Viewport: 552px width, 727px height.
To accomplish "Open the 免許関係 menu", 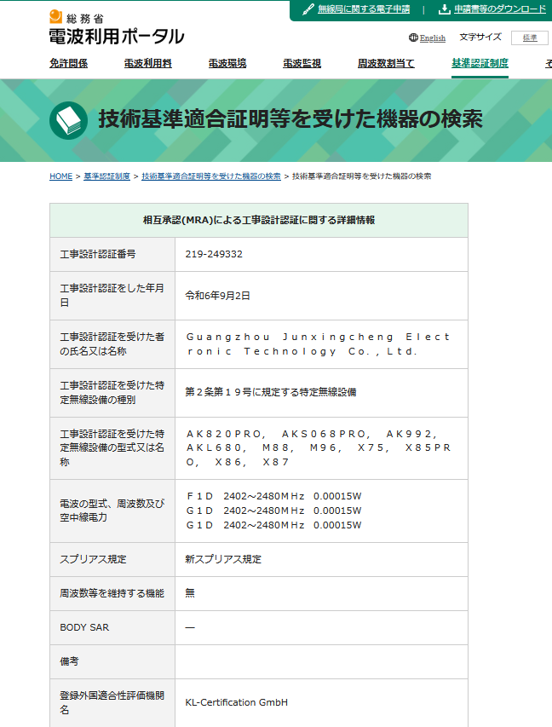I will coord(68,63).
